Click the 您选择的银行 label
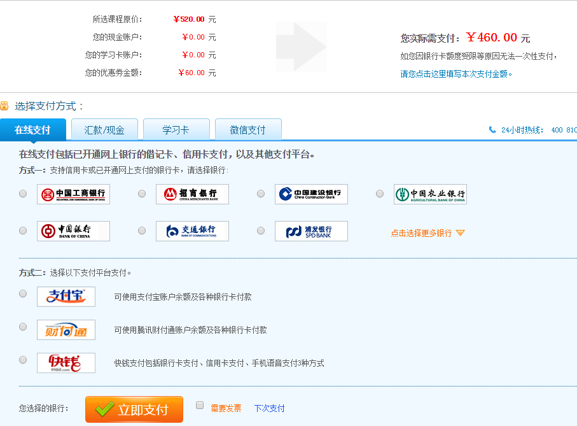577x426 pixels. (x=43, y=408)
